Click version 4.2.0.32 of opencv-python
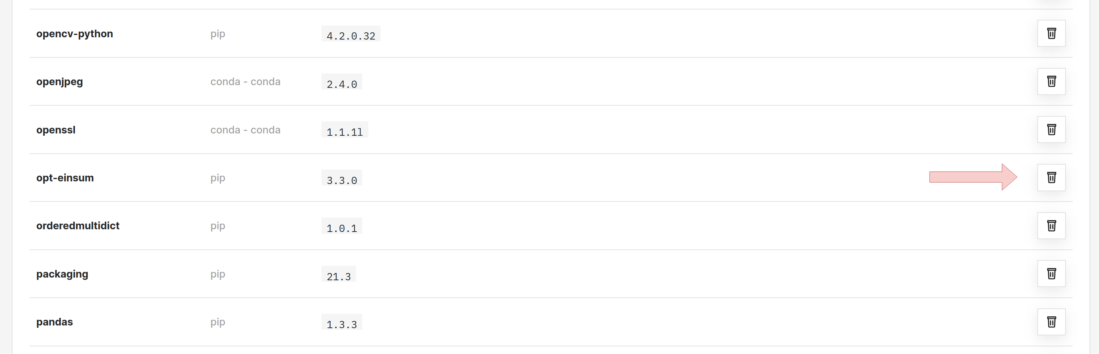1099x354 pixels. pyautogui.click(x=351, y=34)
